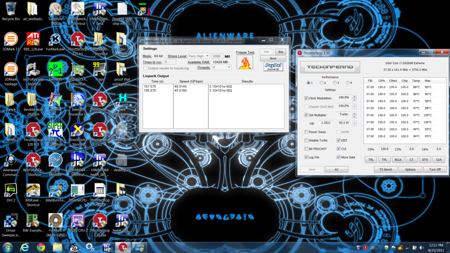Toggle the Log File checkbox

(306, 157)
